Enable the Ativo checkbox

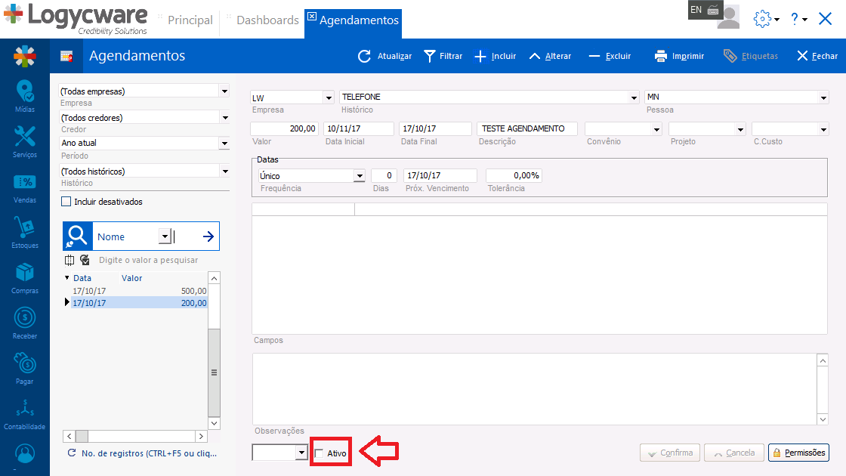coord(319,453)
